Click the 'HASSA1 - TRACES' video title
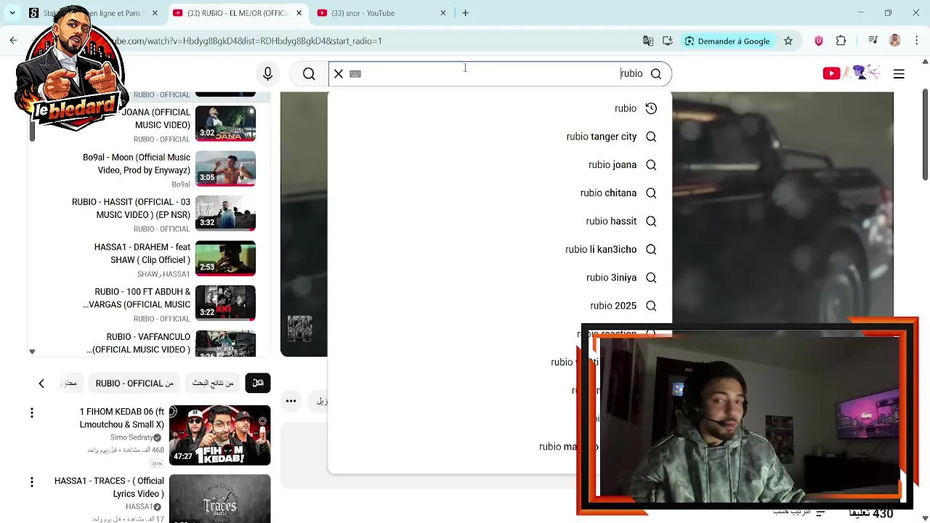Viewport: 930px width, 523px height. [109, 487]
